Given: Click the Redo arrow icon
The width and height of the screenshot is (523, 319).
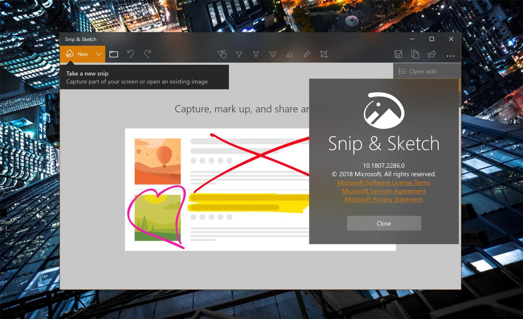Looking at the screenshot, I should pyautogui.click(x=148, y=54).
